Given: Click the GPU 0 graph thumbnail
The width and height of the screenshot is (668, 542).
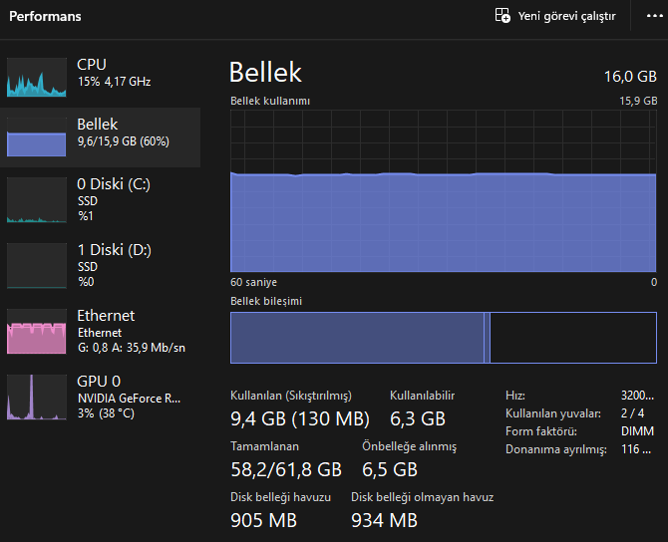Looking at the screenshot, I should pos(37,397).
